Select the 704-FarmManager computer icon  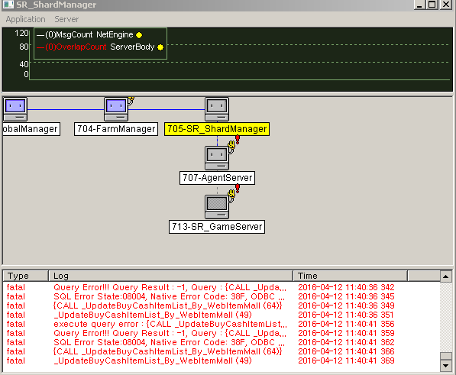click(116, 109)
